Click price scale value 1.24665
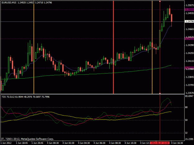Image resolution: width=194 pixels, height=145 pixels. click(x=190, y=29)
